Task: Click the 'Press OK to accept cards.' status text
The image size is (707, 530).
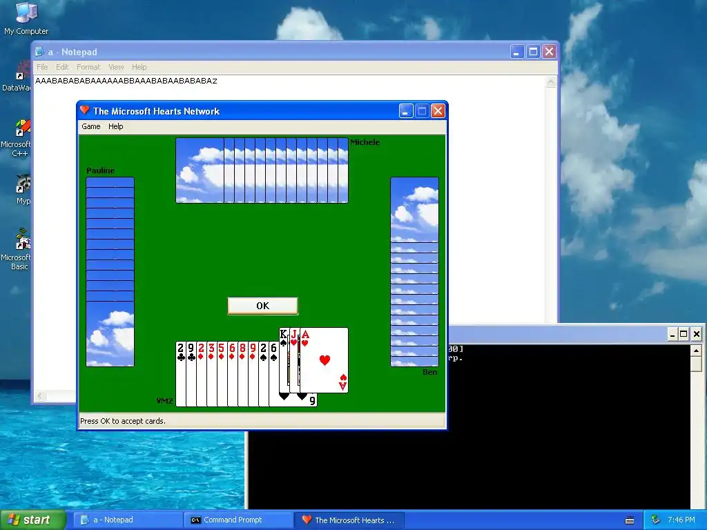Action: click(x=123, y=421)
